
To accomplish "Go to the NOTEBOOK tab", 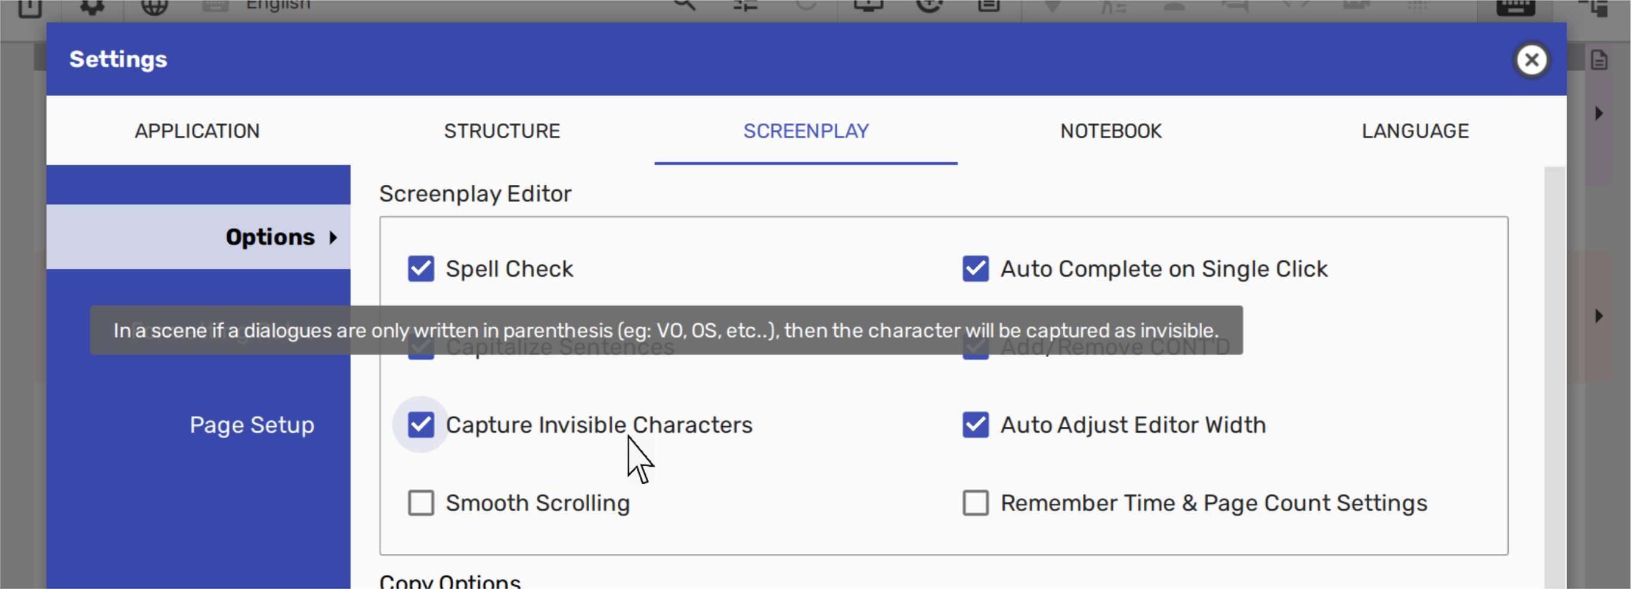I will click(x=1110, y=131).
